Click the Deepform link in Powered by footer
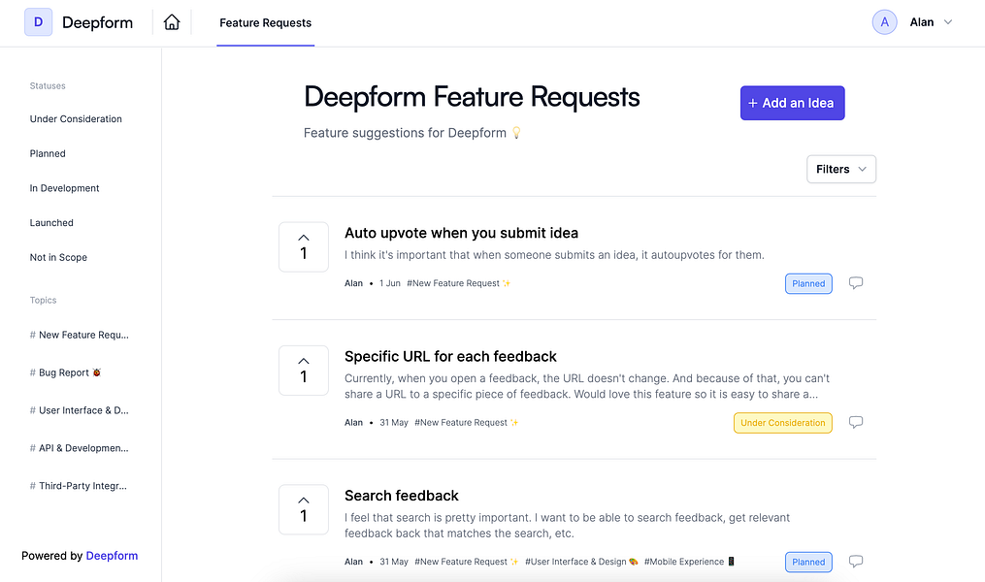The image size is (985, 582). (112, 556)
